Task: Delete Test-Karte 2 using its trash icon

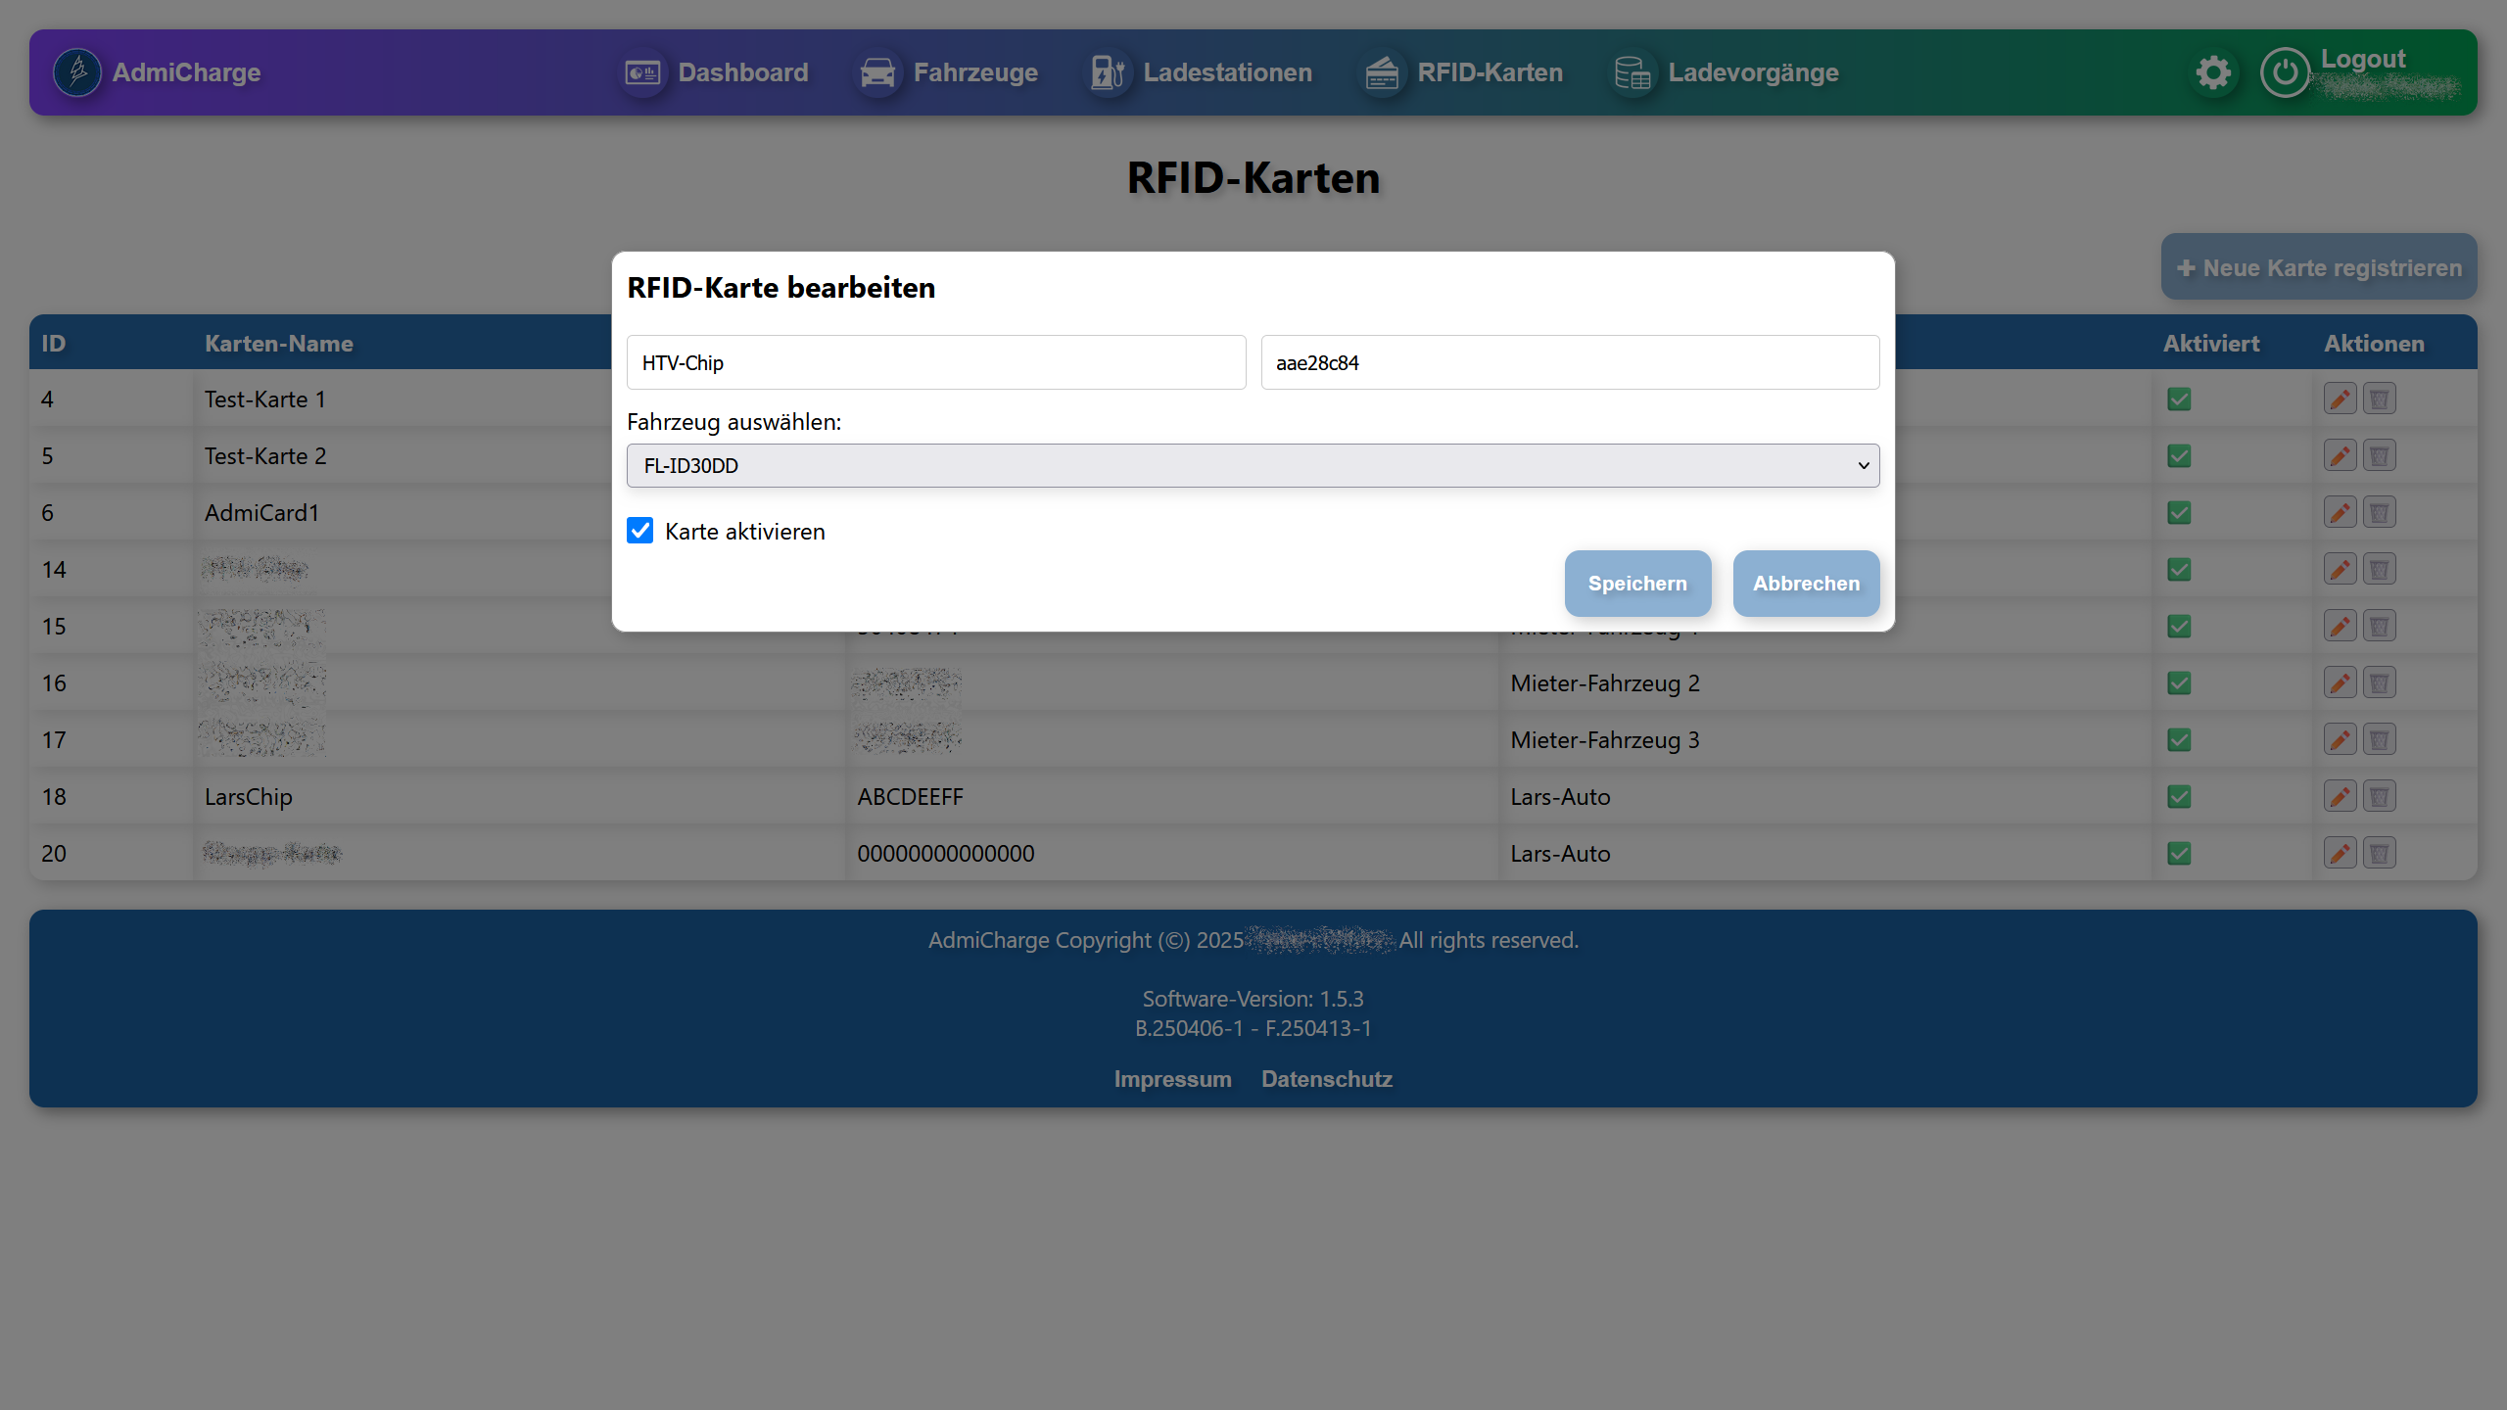Action: tap(2379, 456)
